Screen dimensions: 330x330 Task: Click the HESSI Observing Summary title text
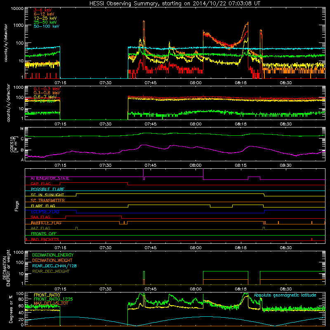coord(174,4)
